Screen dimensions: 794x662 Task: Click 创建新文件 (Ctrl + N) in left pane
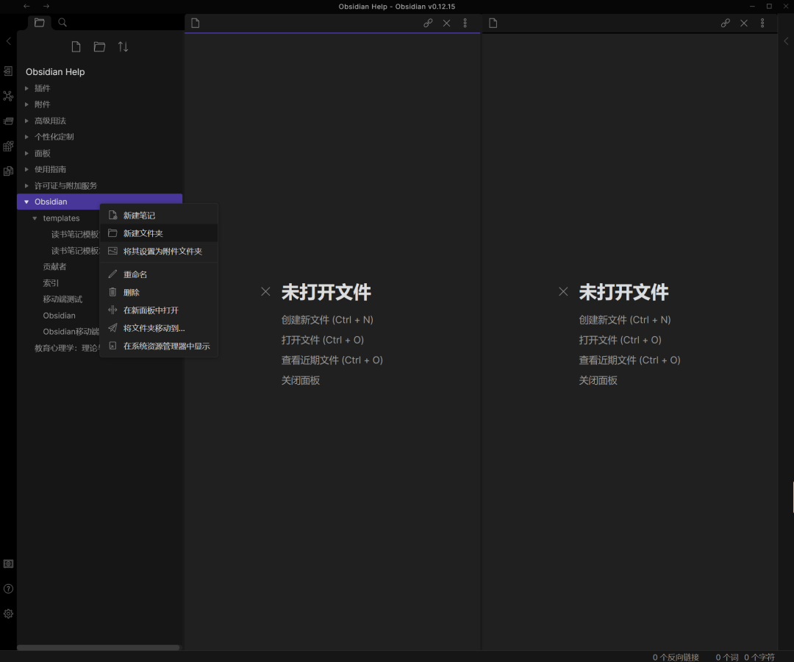[327, 320]
